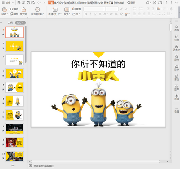Open sidebar Settings (设置) with three dots

click(176, 110)
